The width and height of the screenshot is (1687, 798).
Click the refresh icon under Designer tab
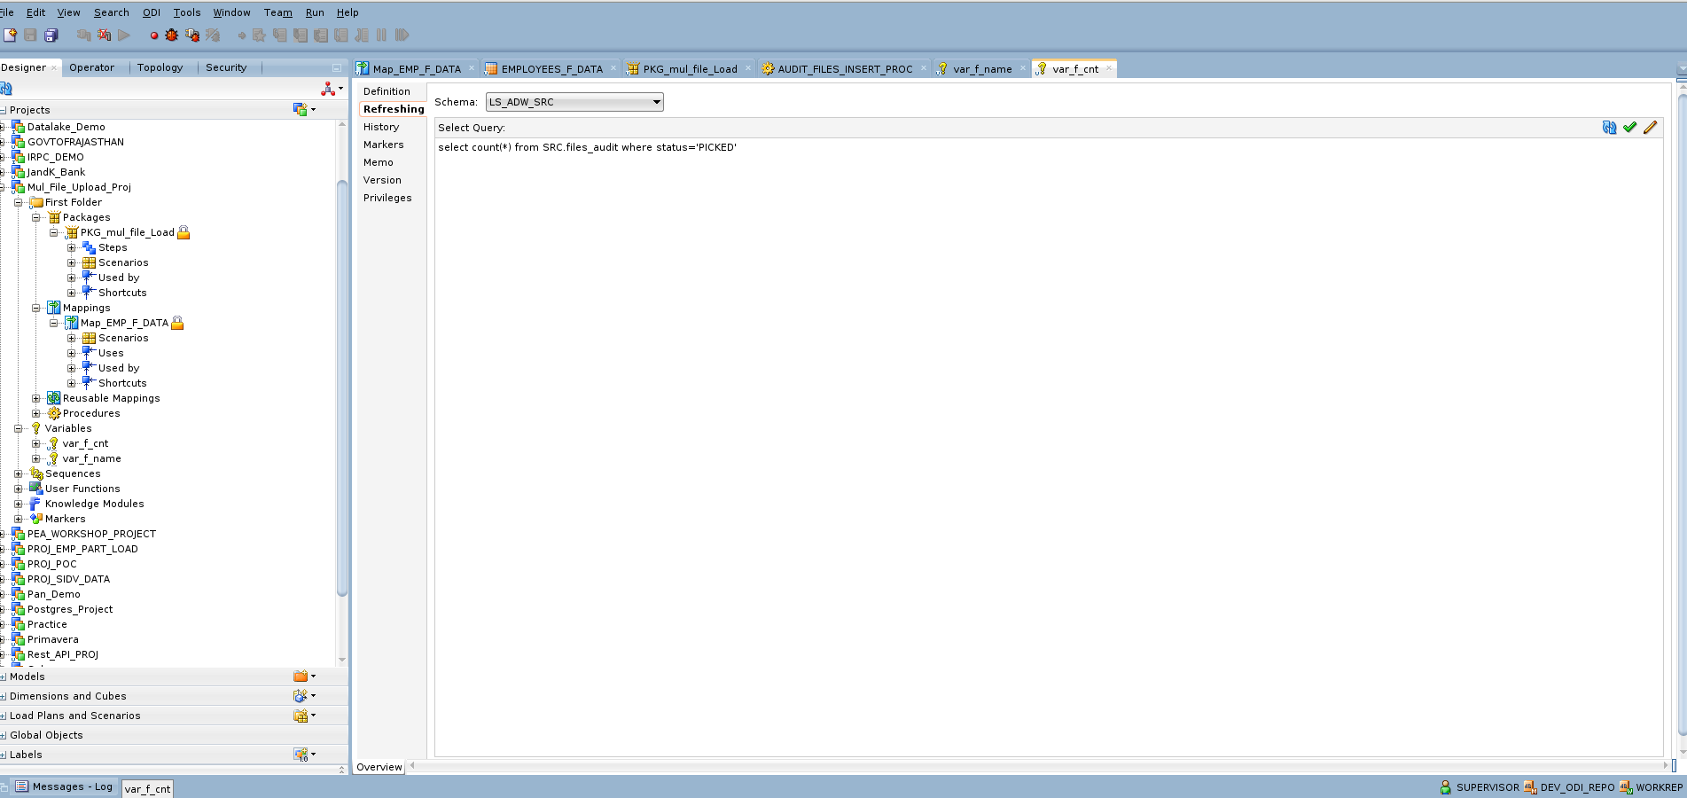(6, 89)
